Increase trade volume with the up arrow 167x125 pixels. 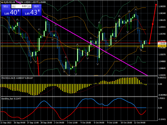pyautogui.click(x=30, y=6)
